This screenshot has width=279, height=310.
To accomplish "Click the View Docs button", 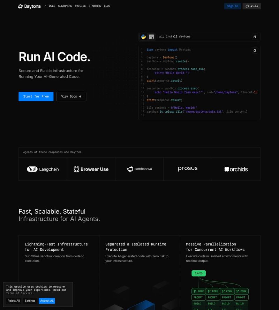I will (71, 97).
